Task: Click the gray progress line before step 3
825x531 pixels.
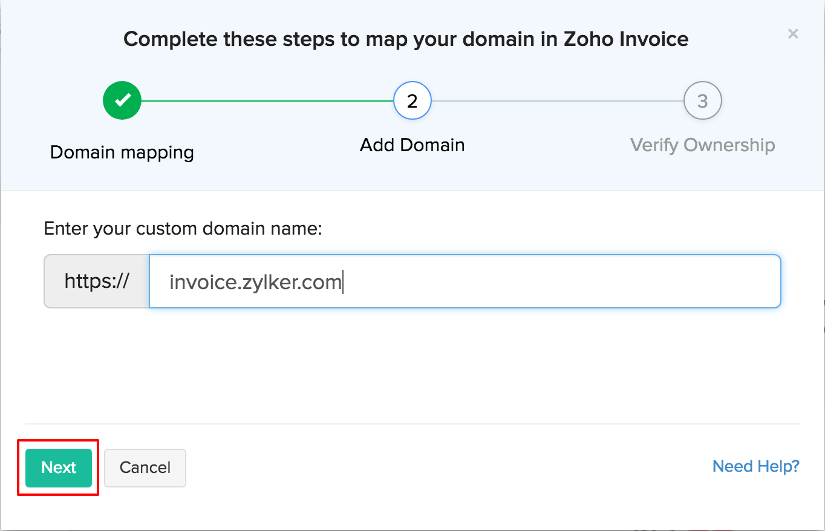Action: [556, 100]
